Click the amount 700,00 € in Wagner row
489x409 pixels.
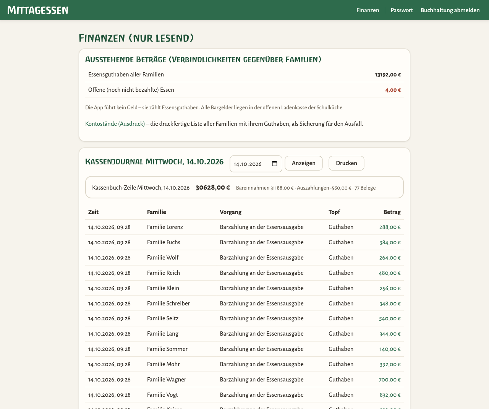pos(390,380)
